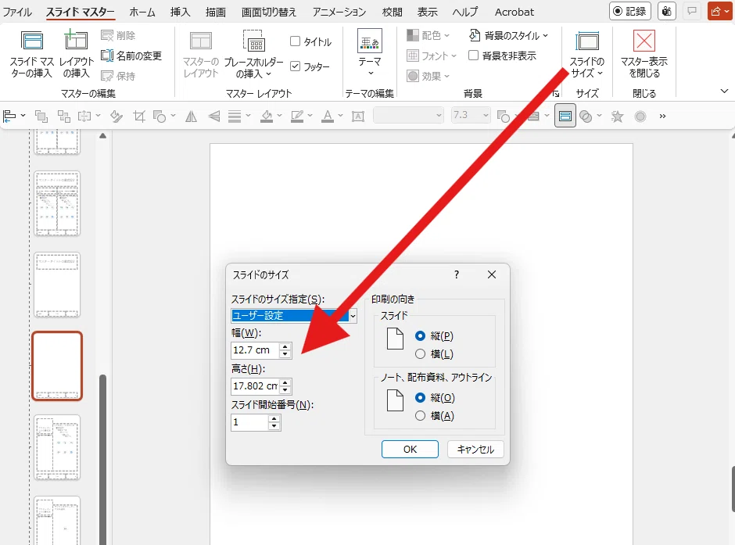Select Portrait (縦) for slide orientation
The width and height of the screenshot is (735, 545).
click(420, 336)
